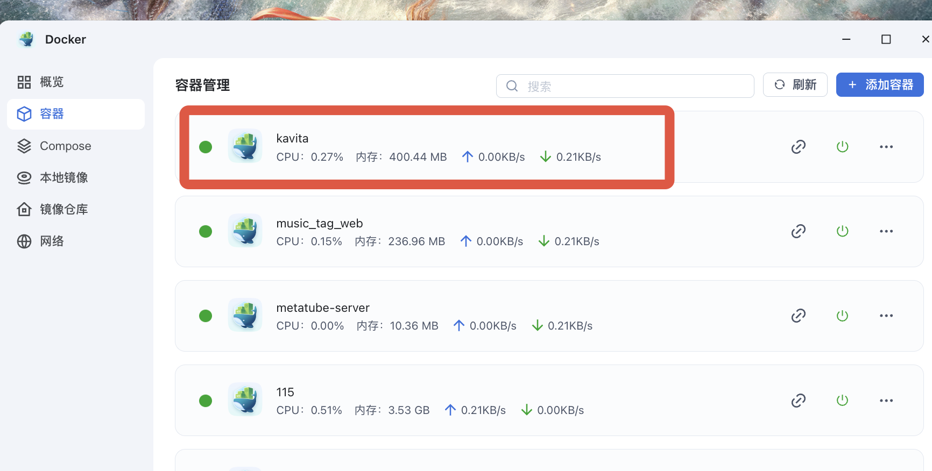Click the 刷新 refresh button
The width and height of the screenshot is (932, 471).
795,85
